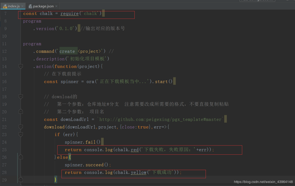Viewport: 295px width, 186px height.
Task: Click line number 21 in the gutter
Action: [4, 119]
